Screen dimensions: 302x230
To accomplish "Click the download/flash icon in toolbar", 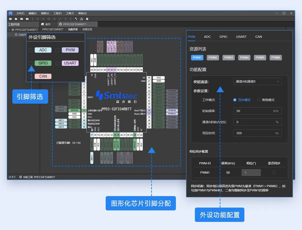I will click(81, 19).
